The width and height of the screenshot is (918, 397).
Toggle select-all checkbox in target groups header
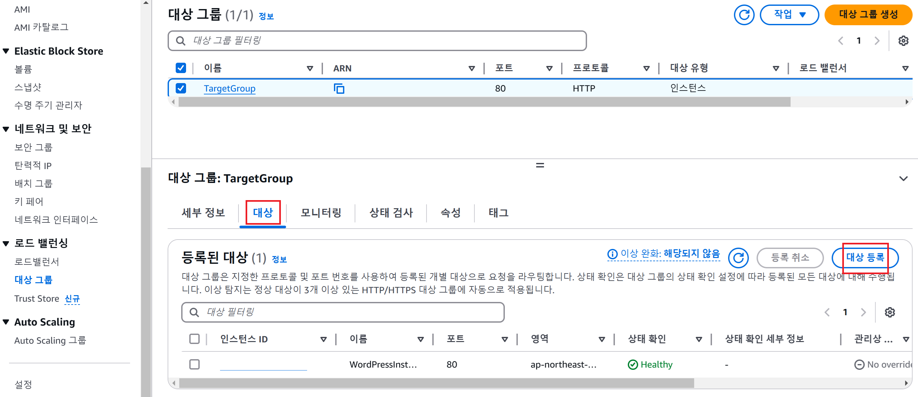pyautogui.click(x=181, y=68)
